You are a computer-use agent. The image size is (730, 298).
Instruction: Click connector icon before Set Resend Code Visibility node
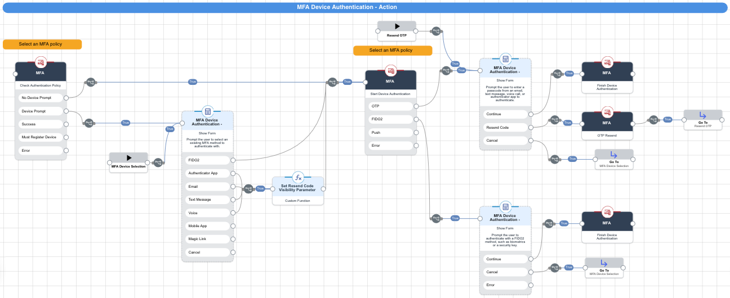248,189
